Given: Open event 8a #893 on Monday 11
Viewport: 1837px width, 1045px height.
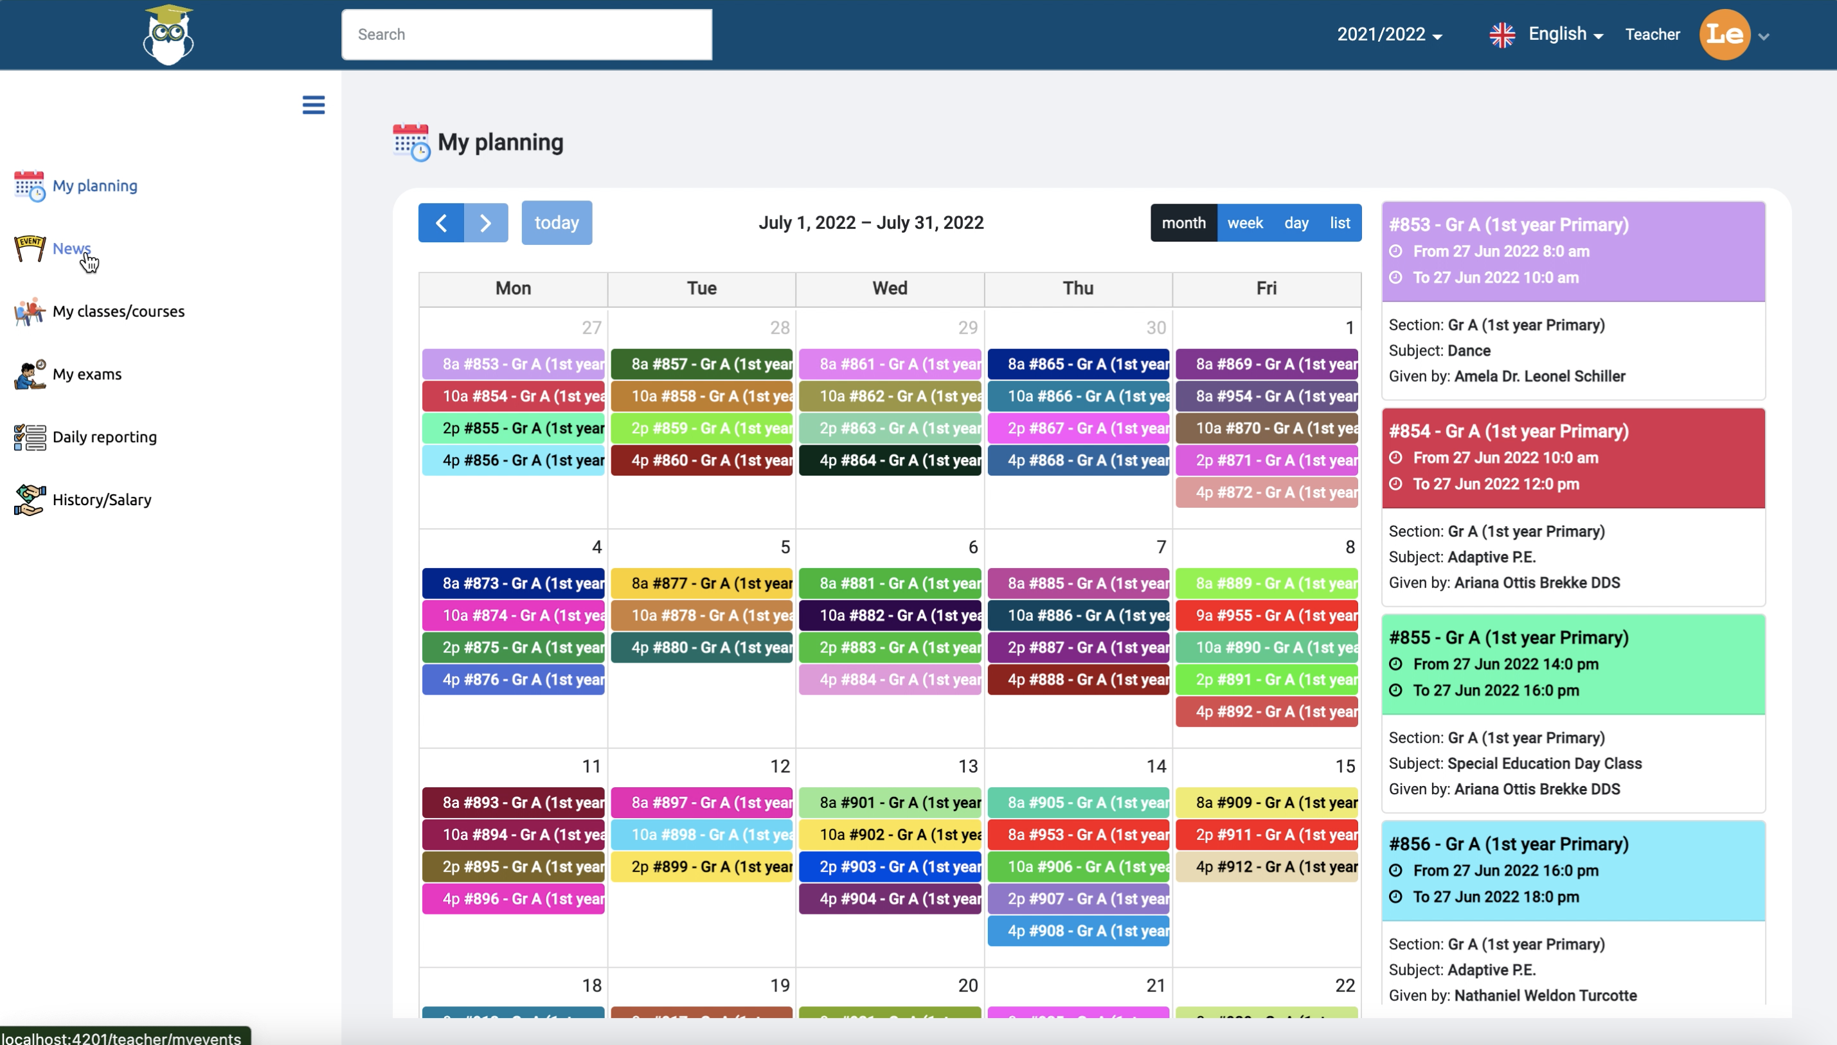Looking at the screenshot, I should [513, 803].
